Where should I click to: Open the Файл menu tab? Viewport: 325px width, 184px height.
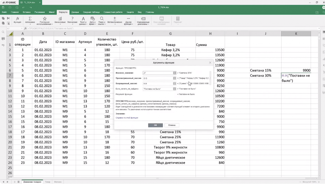tap(4, 12)
